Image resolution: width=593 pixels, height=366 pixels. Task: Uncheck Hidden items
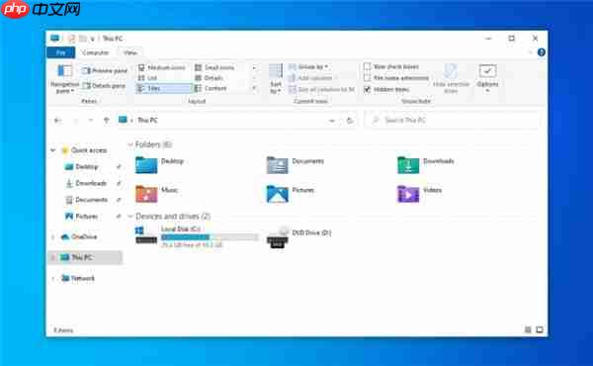(386, 89)
